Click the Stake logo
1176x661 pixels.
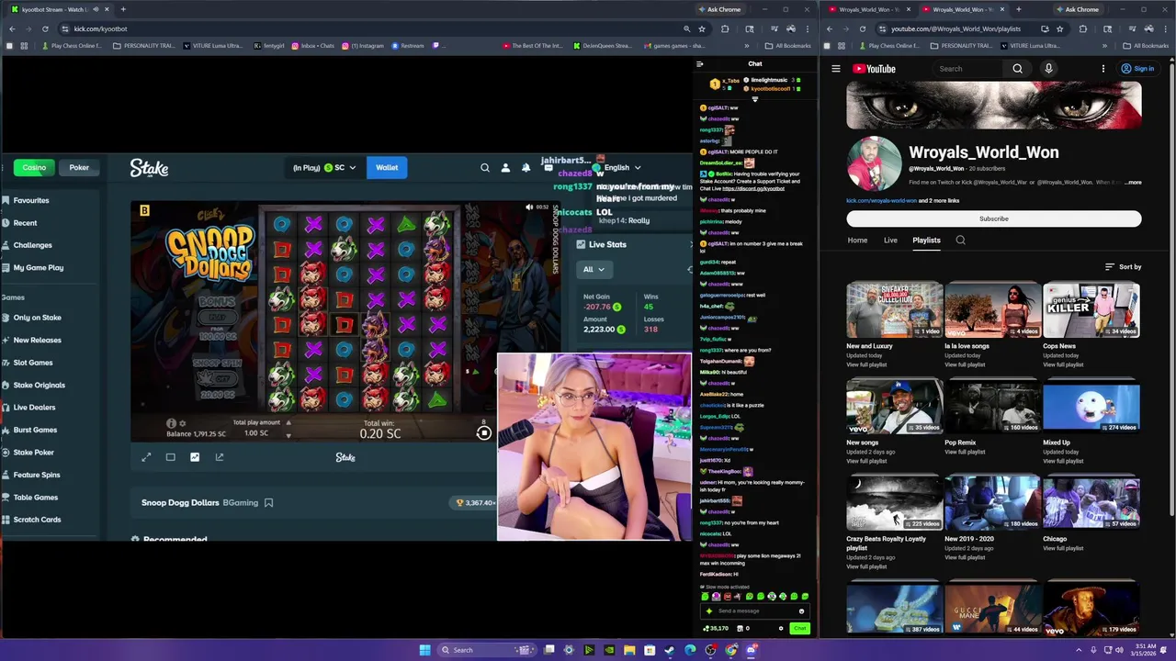tap(149, 168)
